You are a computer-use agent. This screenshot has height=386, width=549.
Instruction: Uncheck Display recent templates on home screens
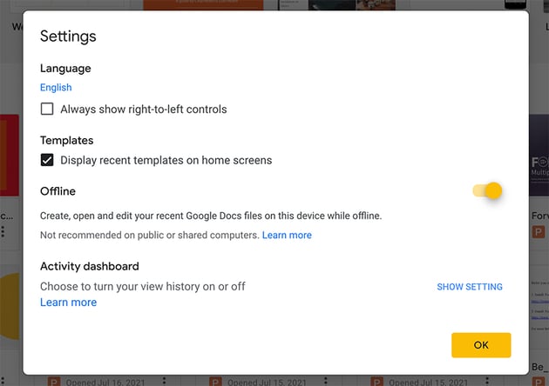coord(47,160)
